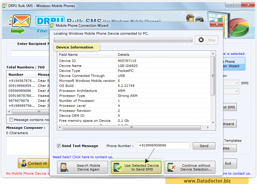257x184 pixels.
Task: Click Search Mobile Device Again button
Action: click(x=82, y=167)
